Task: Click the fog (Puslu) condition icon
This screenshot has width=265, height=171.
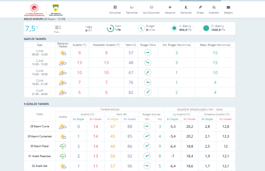Action: (57, 27)
